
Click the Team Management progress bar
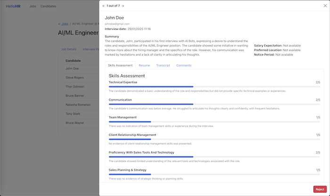[214, 121]
